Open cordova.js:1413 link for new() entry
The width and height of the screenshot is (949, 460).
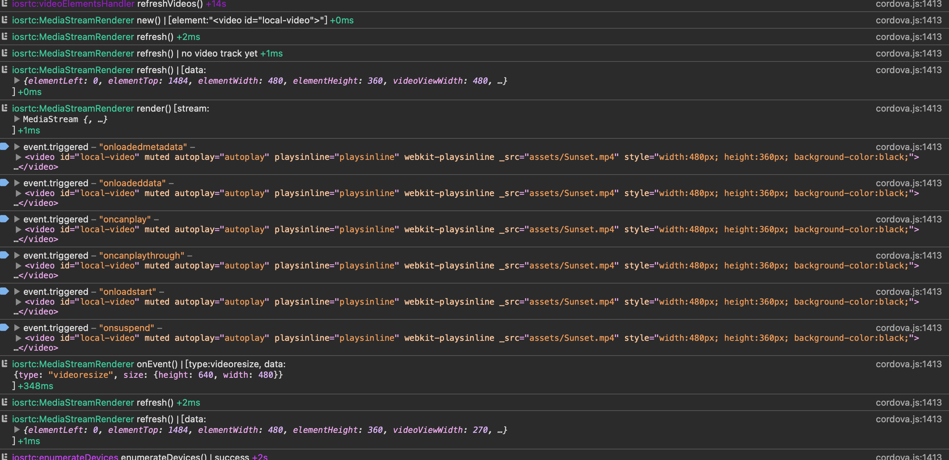click(x=908, y=20)
